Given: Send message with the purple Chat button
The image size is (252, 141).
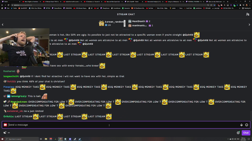Looking at the screenshot, I should (246, 133).
